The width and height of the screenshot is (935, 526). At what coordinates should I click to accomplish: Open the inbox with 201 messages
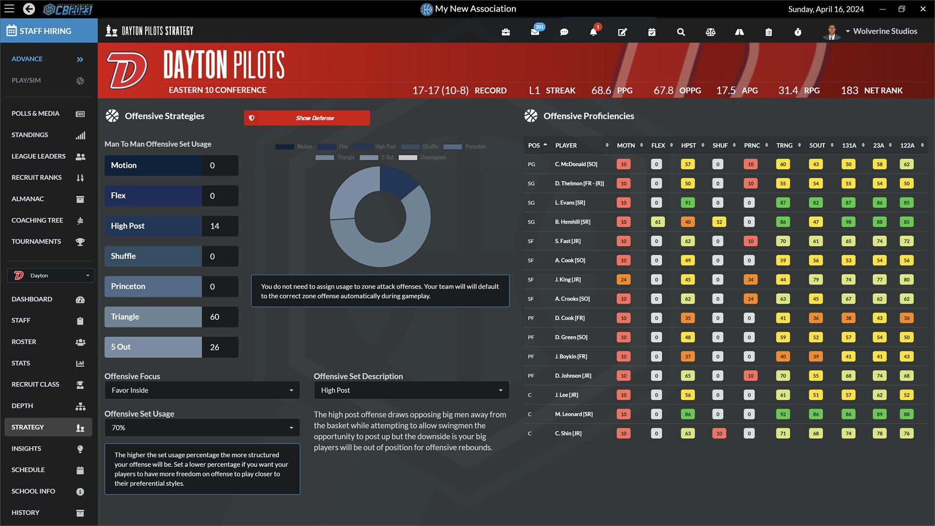[x=535, y=32]
